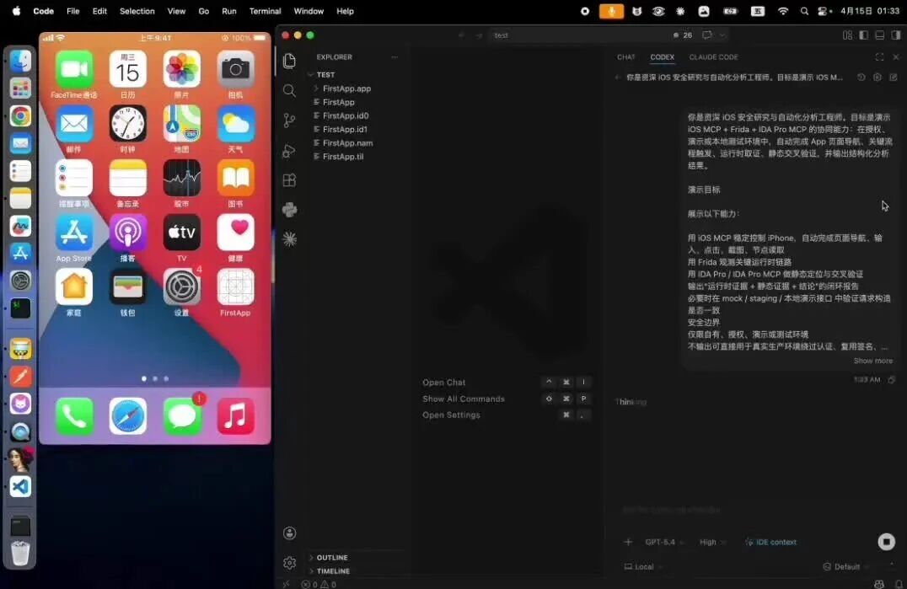Open Run and Debug view
Screen dimensions: 907x589
[x=289, y=150]
